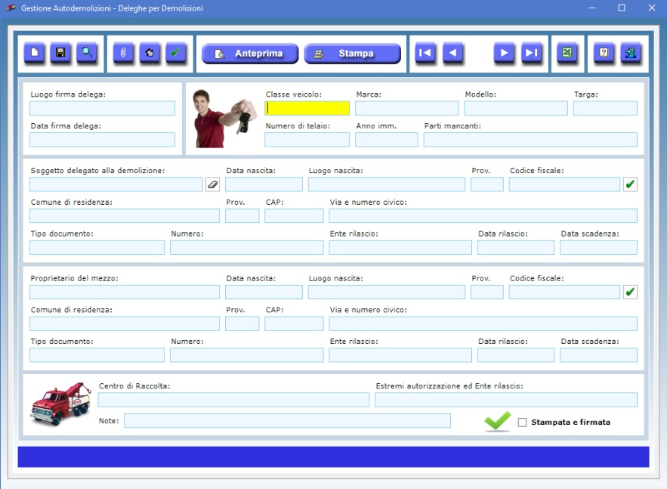Click Ente rilascio field of Soggetto delegato
The image size is (667, 489).
[400, 247]
